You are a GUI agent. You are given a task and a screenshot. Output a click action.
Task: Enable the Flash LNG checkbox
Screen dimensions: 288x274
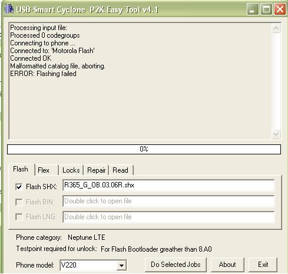19,217
